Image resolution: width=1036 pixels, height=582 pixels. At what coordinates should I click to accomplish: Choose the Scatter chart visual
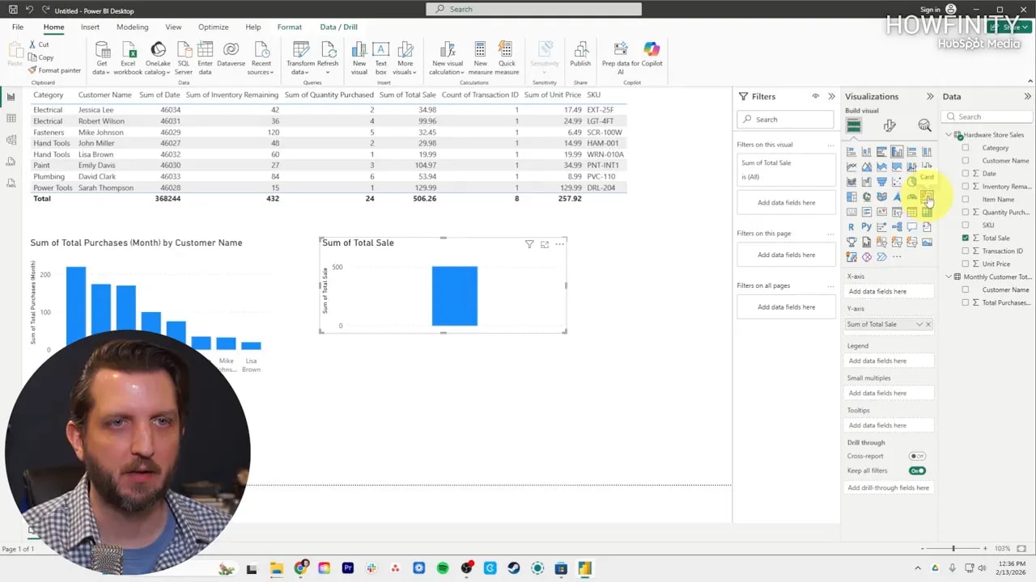(897, 182)
